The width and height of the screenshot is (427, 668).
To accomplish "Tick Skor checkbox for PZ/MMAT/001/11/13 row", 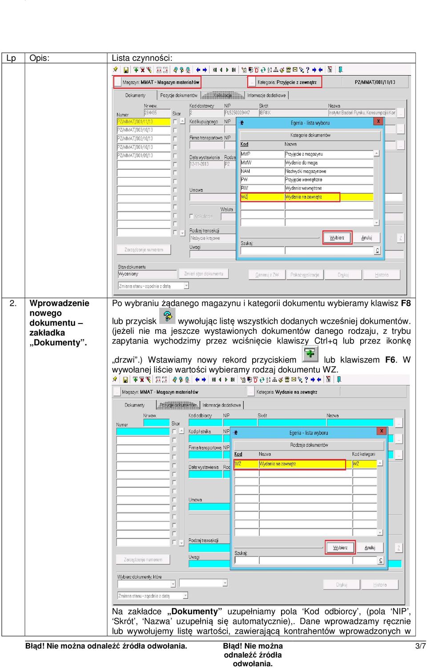I will (175, 121).
